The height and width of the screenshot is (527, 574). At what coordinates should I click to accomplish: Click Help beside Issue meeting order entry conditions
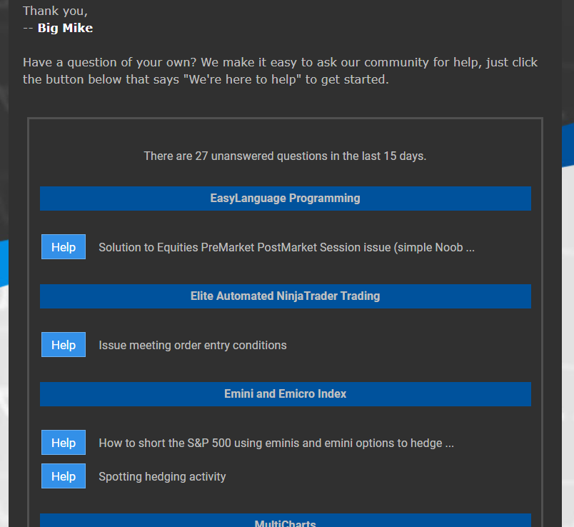coord(64,345)
